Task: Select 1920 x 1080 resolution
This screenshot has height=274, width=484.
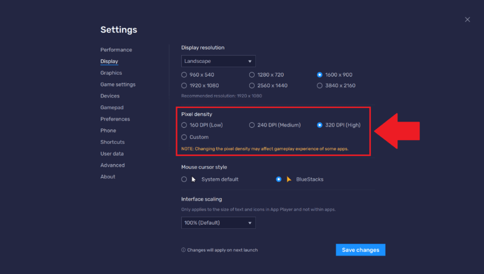Action: point(184,86)
